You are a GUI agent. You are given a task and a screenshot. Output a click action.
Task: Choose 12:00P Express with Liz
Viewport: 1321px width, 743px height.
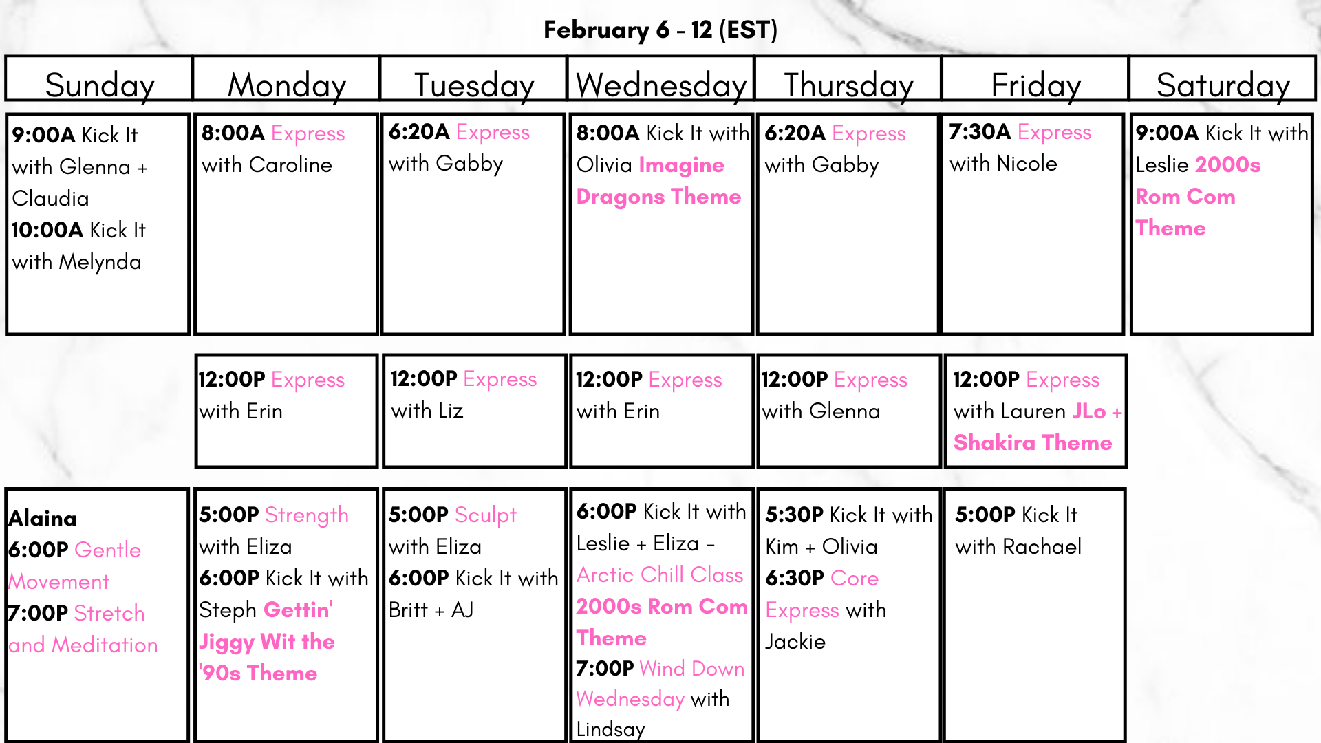[463, 394]
